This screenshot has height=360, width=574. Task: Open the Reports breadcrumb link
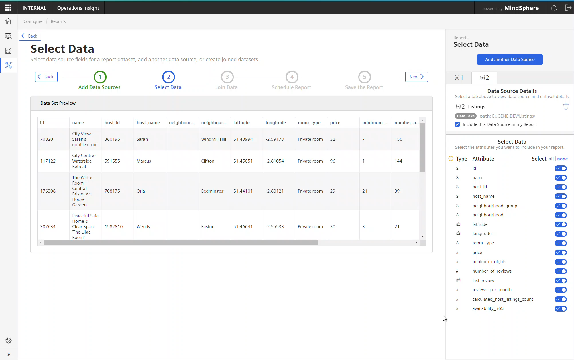[x=58, y=21]
